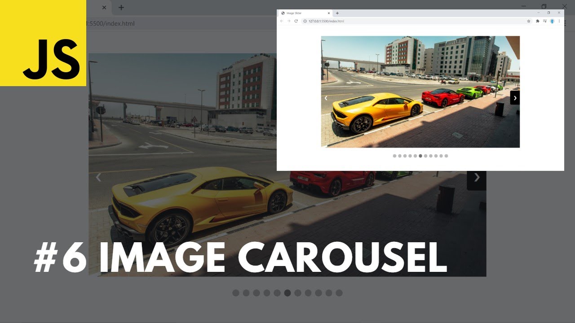
Task: Close the Image Slider tab in the small browser
Action: [x=328, y=13]
